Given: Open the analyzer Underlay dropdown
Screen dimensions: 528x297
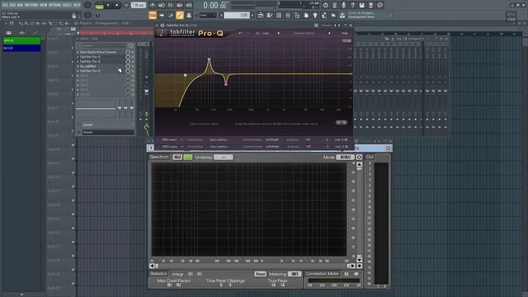Looking at the screenshot, I should (x=224, y=158).
